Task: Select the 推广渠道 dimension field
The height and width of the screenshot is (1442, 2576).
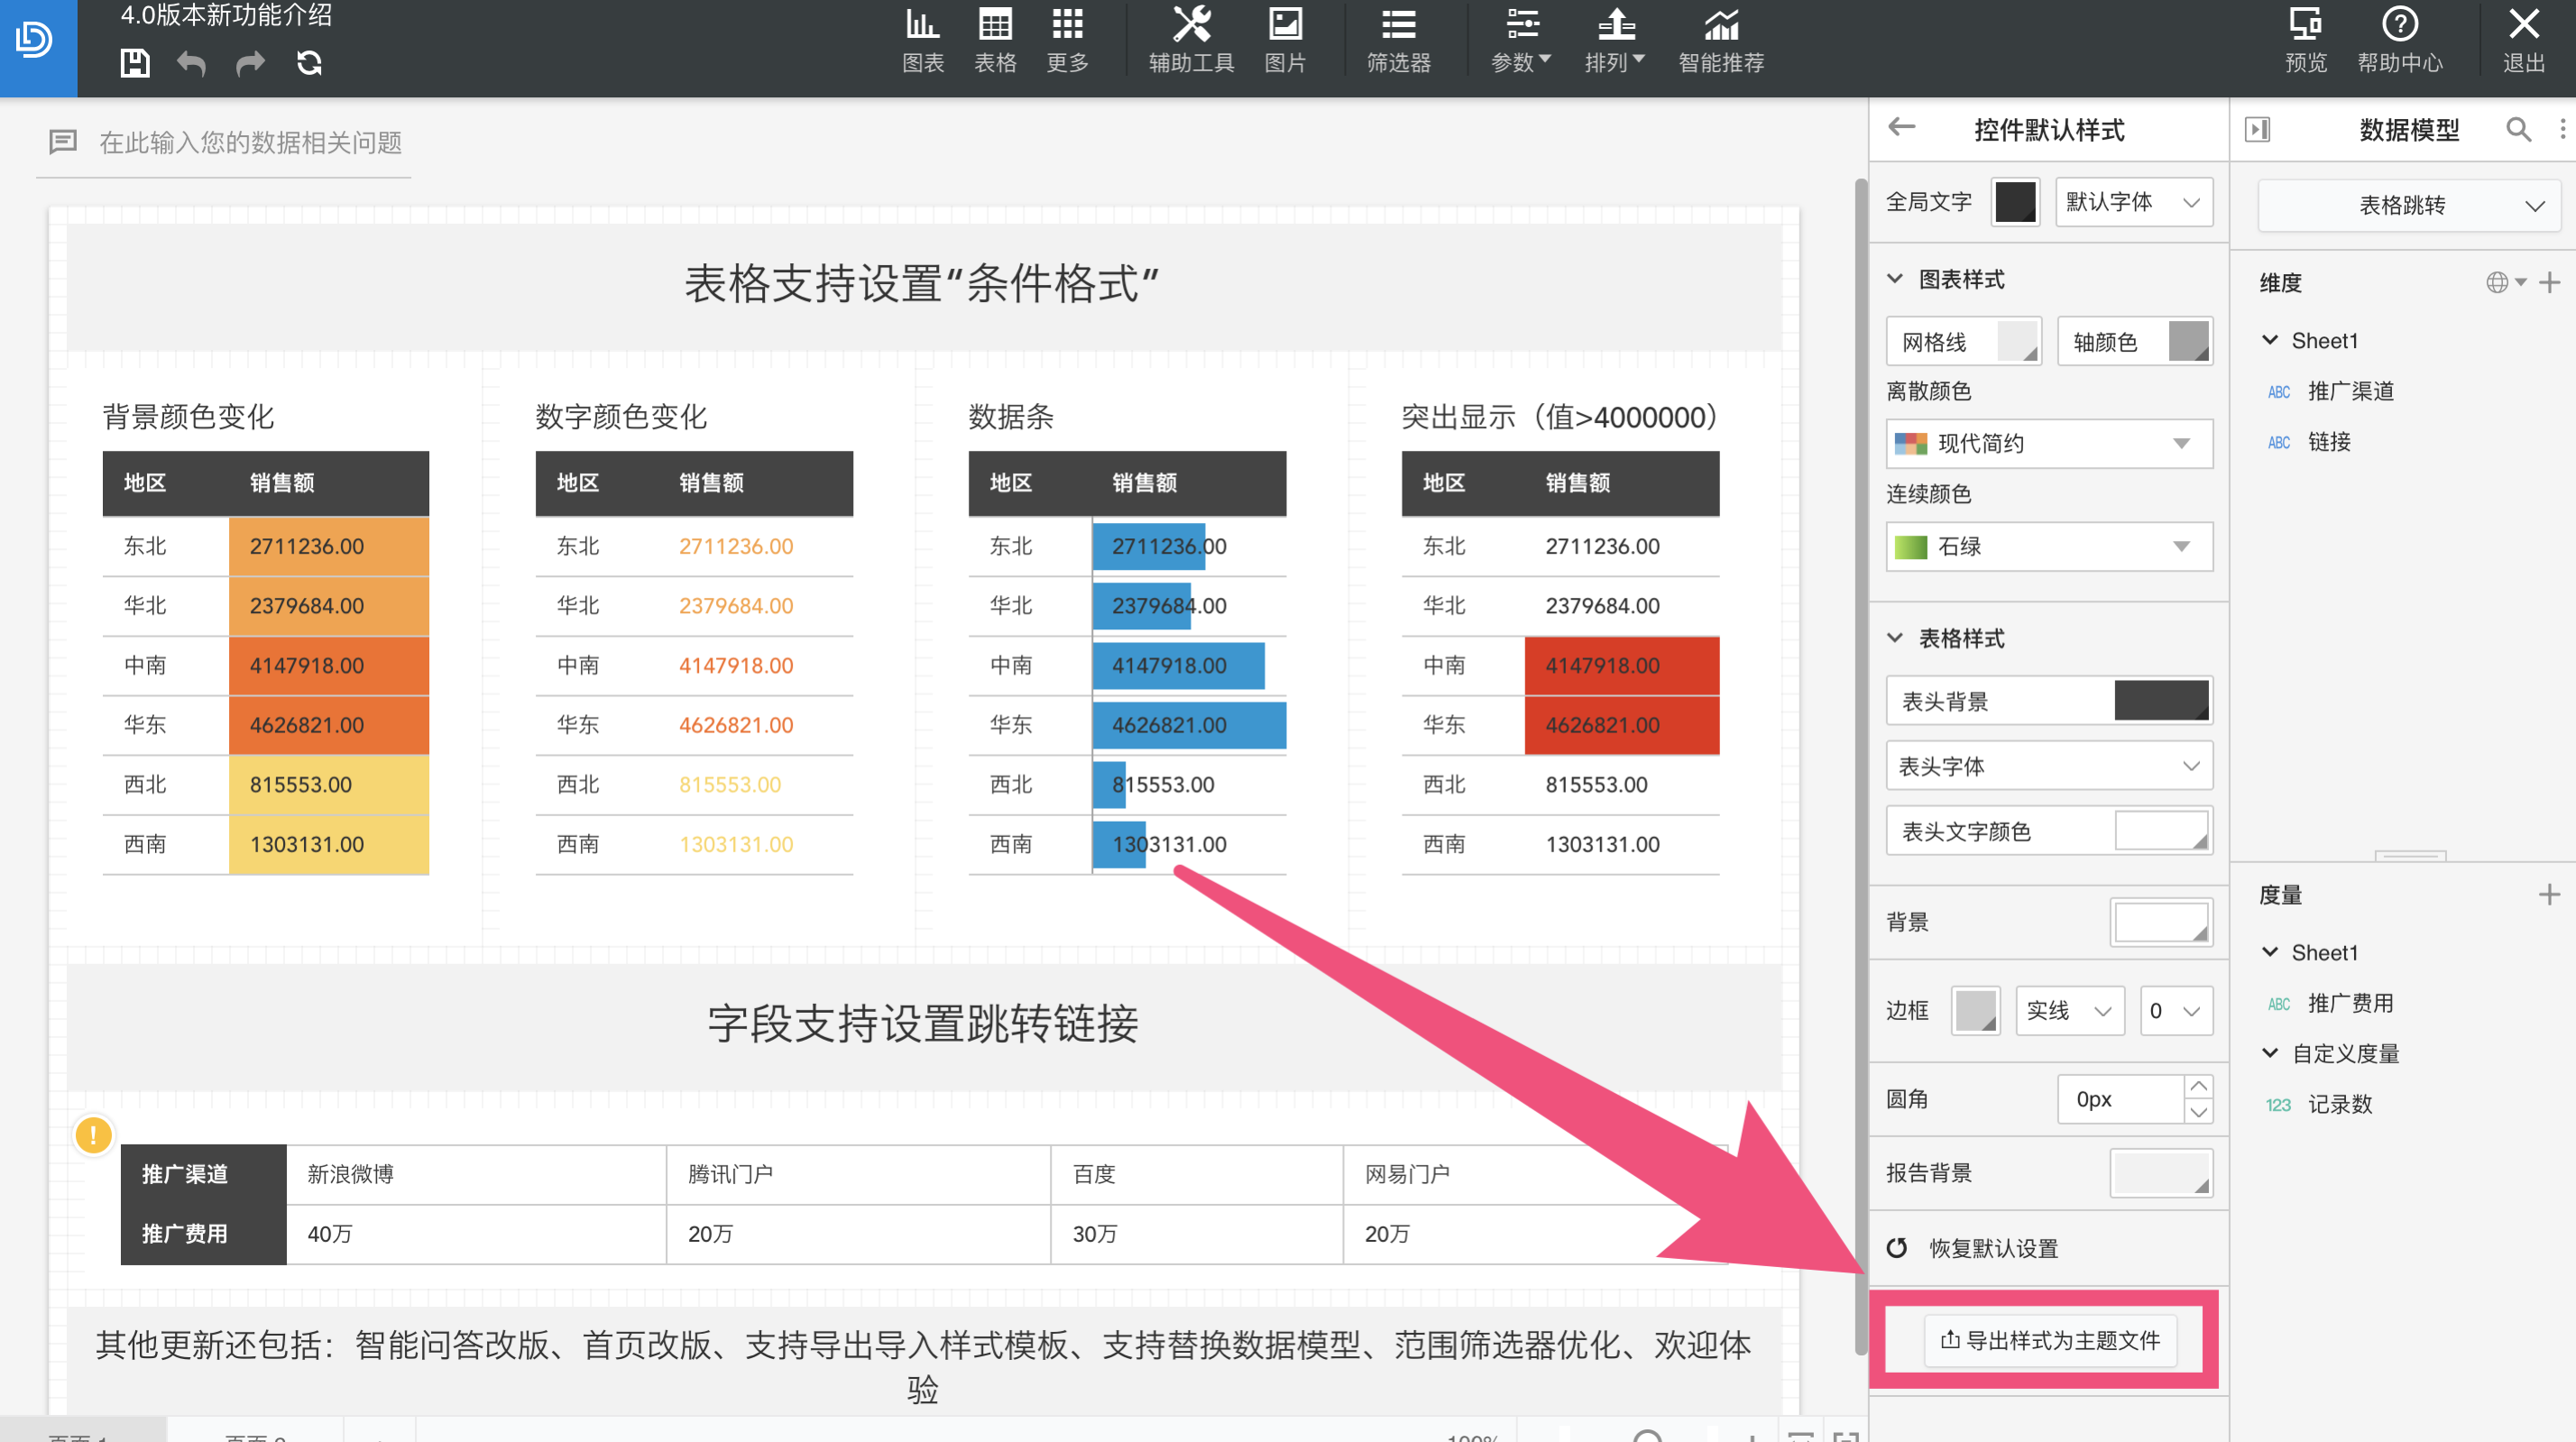Action: [2350, 391]
